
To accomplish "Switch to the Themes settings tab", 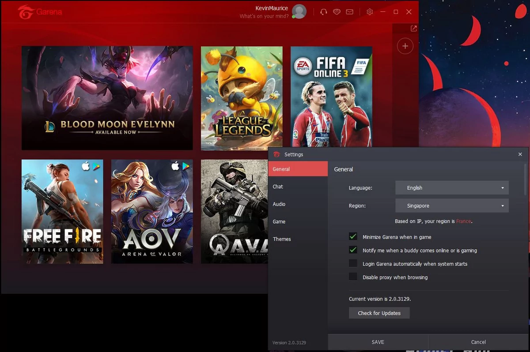I will click(298, 239).
